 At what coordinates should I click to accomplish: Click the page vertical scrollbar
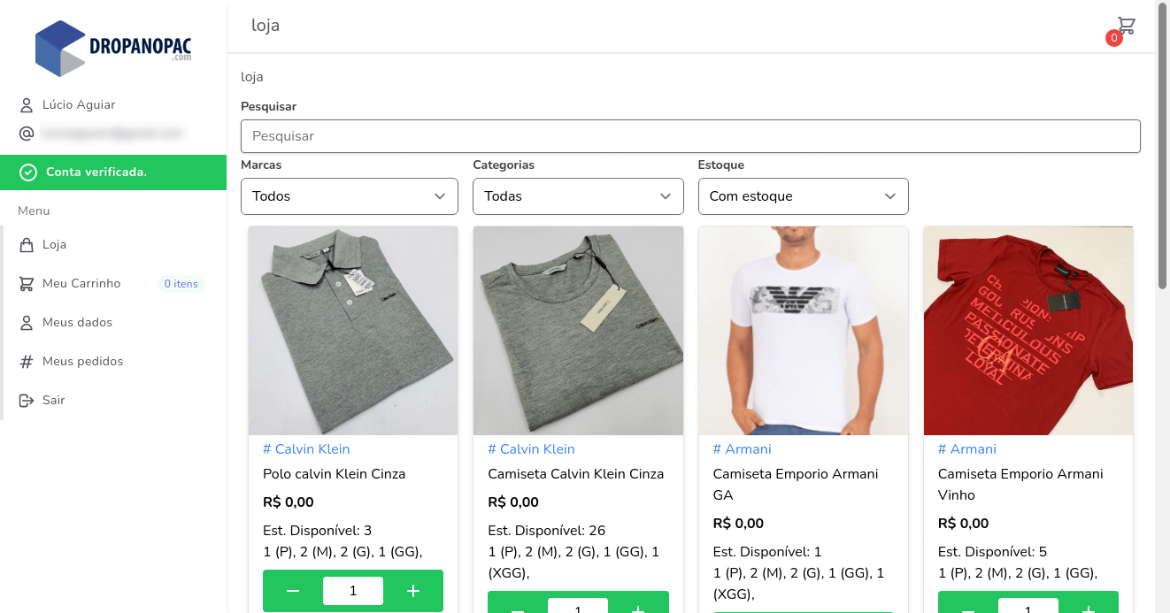[x=1163, y=145]
